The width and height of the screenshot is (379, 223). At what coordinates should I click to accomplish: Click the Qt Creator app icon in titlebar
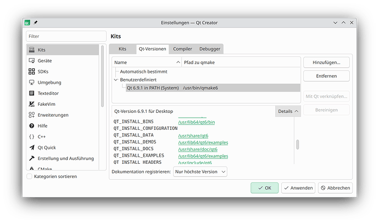tap(27, 22)
